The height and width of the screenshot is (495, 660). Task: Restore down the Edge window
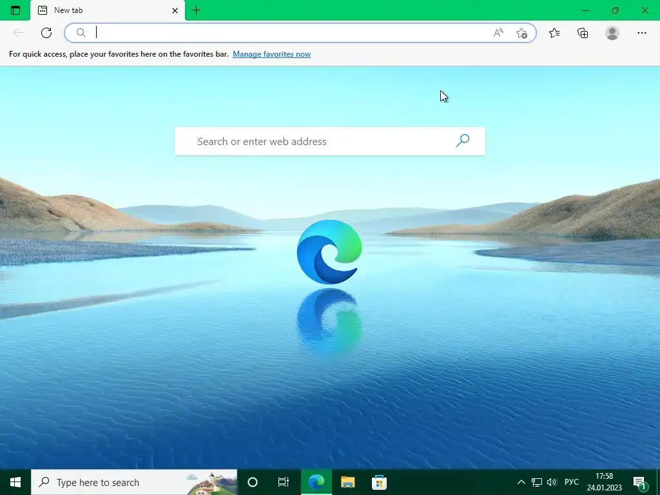click(616, 10)
